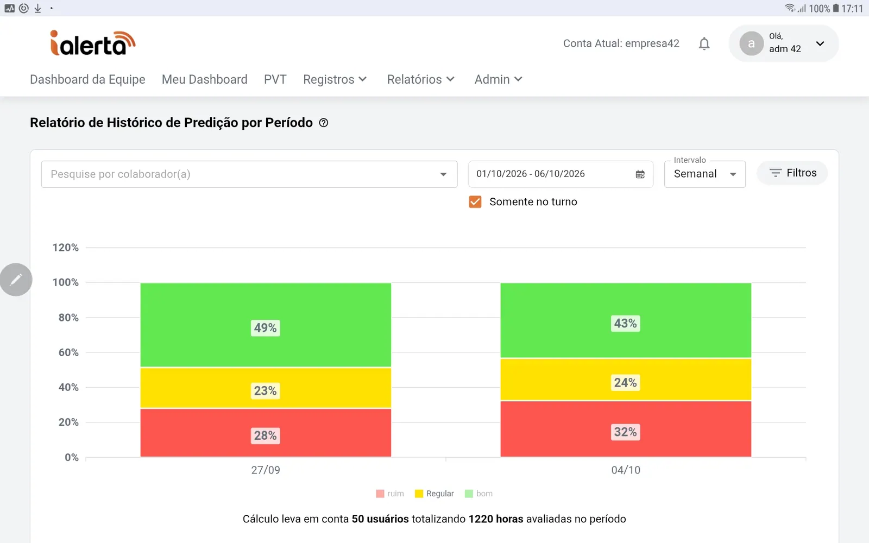The height and width of the screenshot is (543, 869).
Task: Toggle the ruim legend series
Action: (x=390, y=494)
